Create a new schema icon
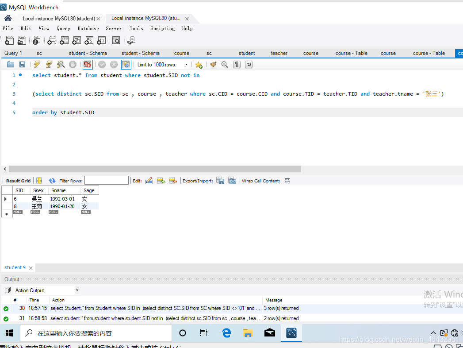 (x=52, y=40)
